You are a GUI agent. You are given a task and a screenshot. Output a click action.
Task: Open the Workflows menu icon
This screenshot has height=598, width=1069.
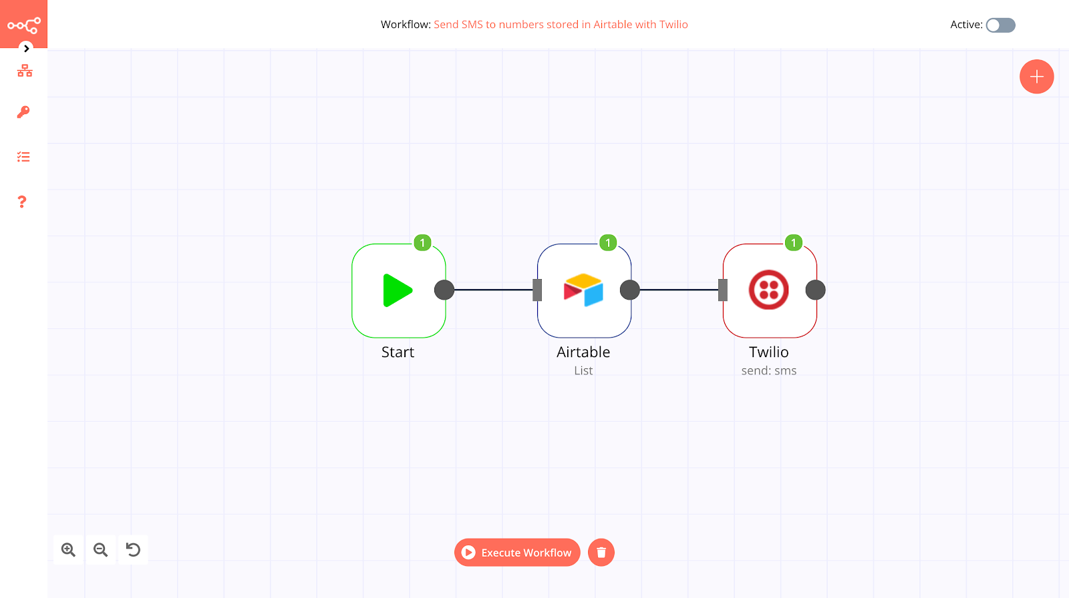click(x=25, y=71)
